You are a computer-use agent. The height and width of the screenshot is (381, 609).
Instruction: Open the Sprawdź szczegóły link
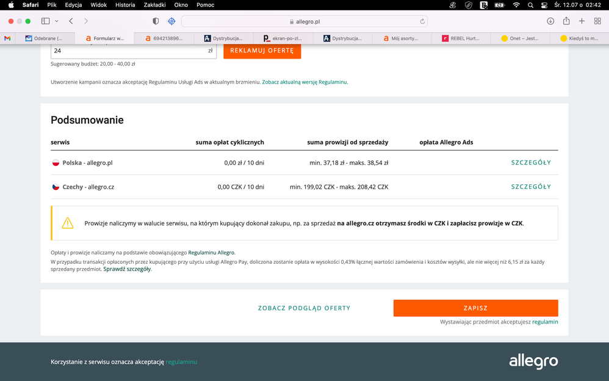[127, 269]
